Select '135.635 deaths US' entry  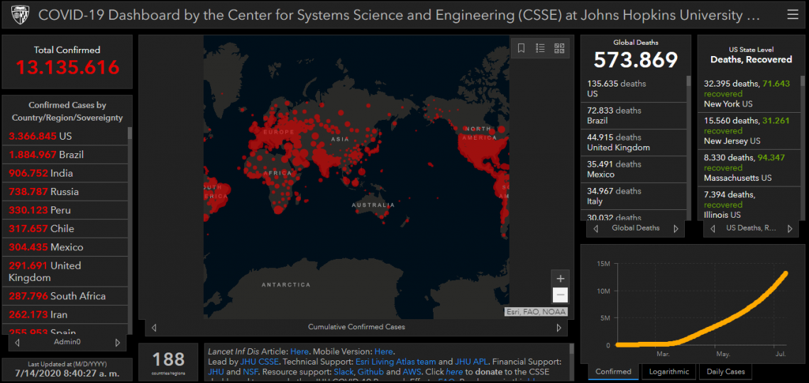tap(634, 89)
